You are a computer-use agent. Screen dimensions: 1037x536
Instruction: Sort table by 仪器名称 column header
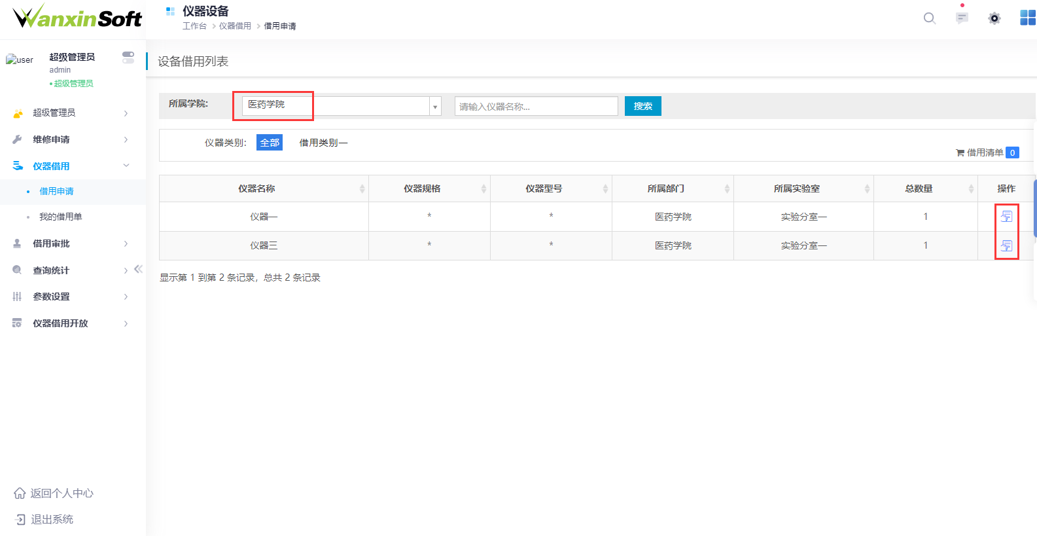tap(256, 188)
